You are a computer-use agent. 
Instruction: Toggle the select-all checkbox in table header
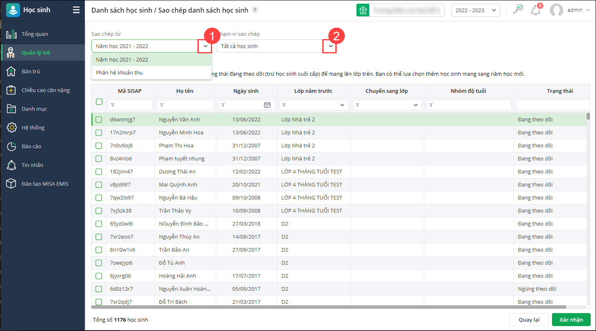tap(99, 102)
